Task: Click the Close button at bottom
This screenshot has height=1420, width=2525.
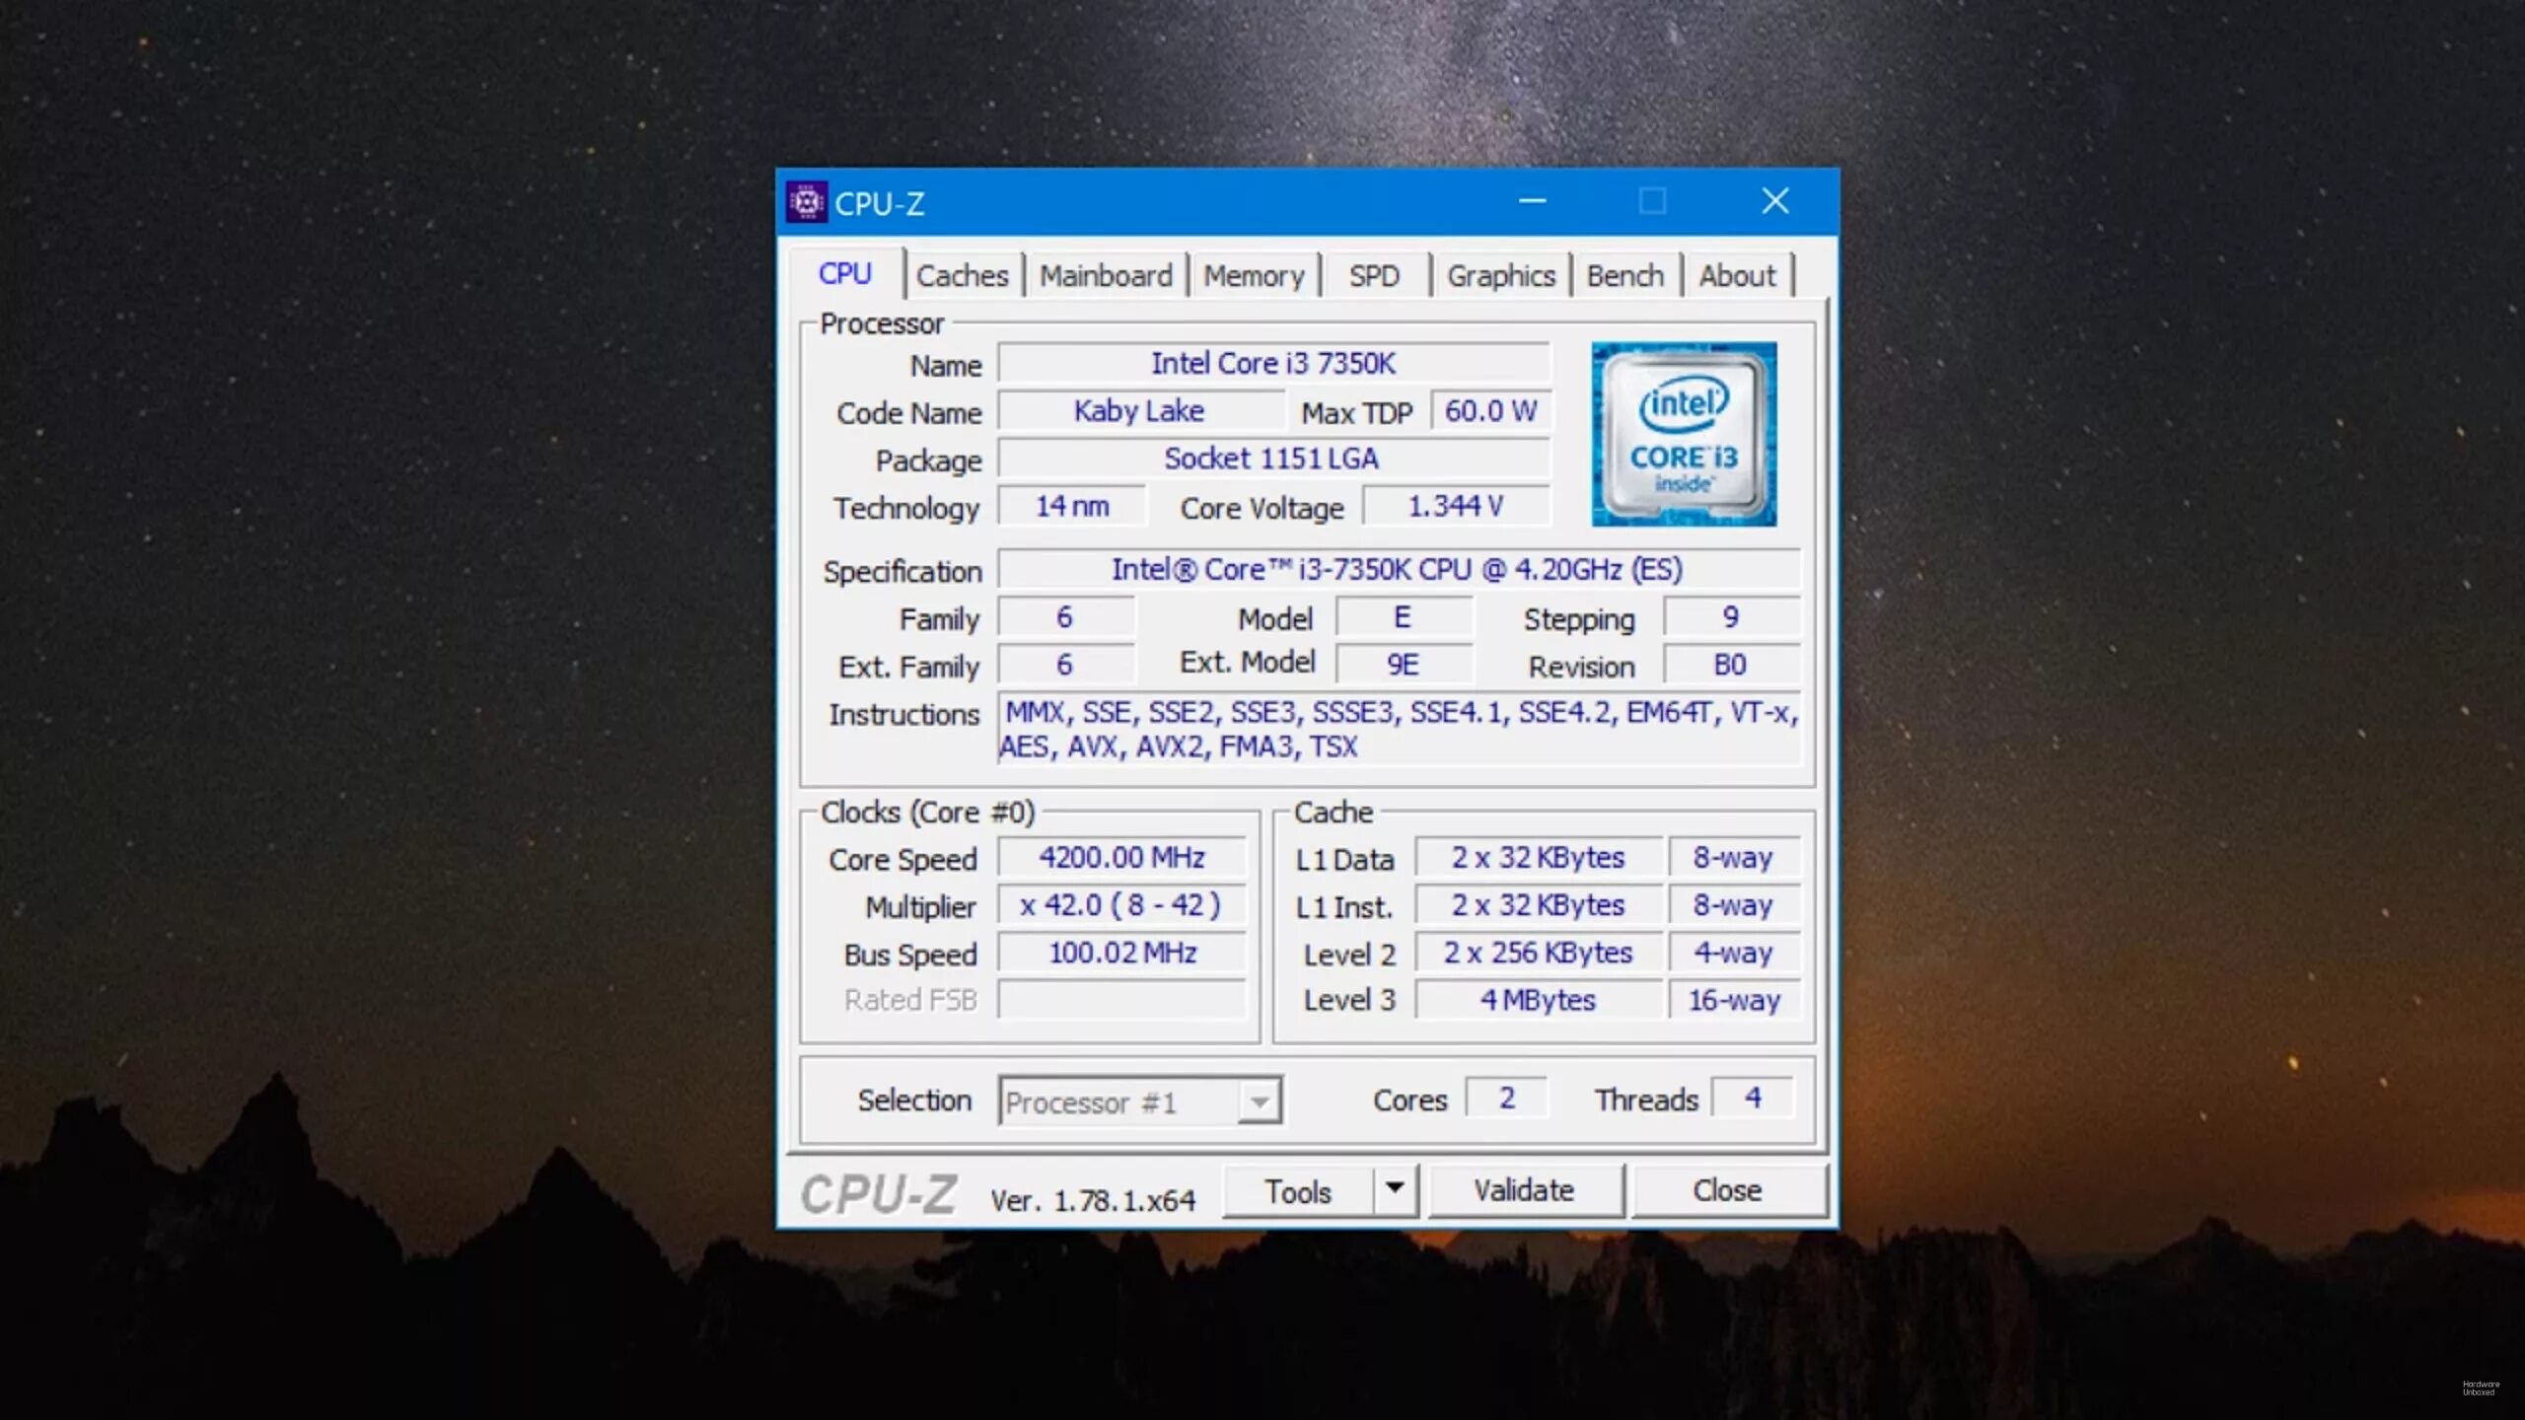Action: tap(1727, 1190)
